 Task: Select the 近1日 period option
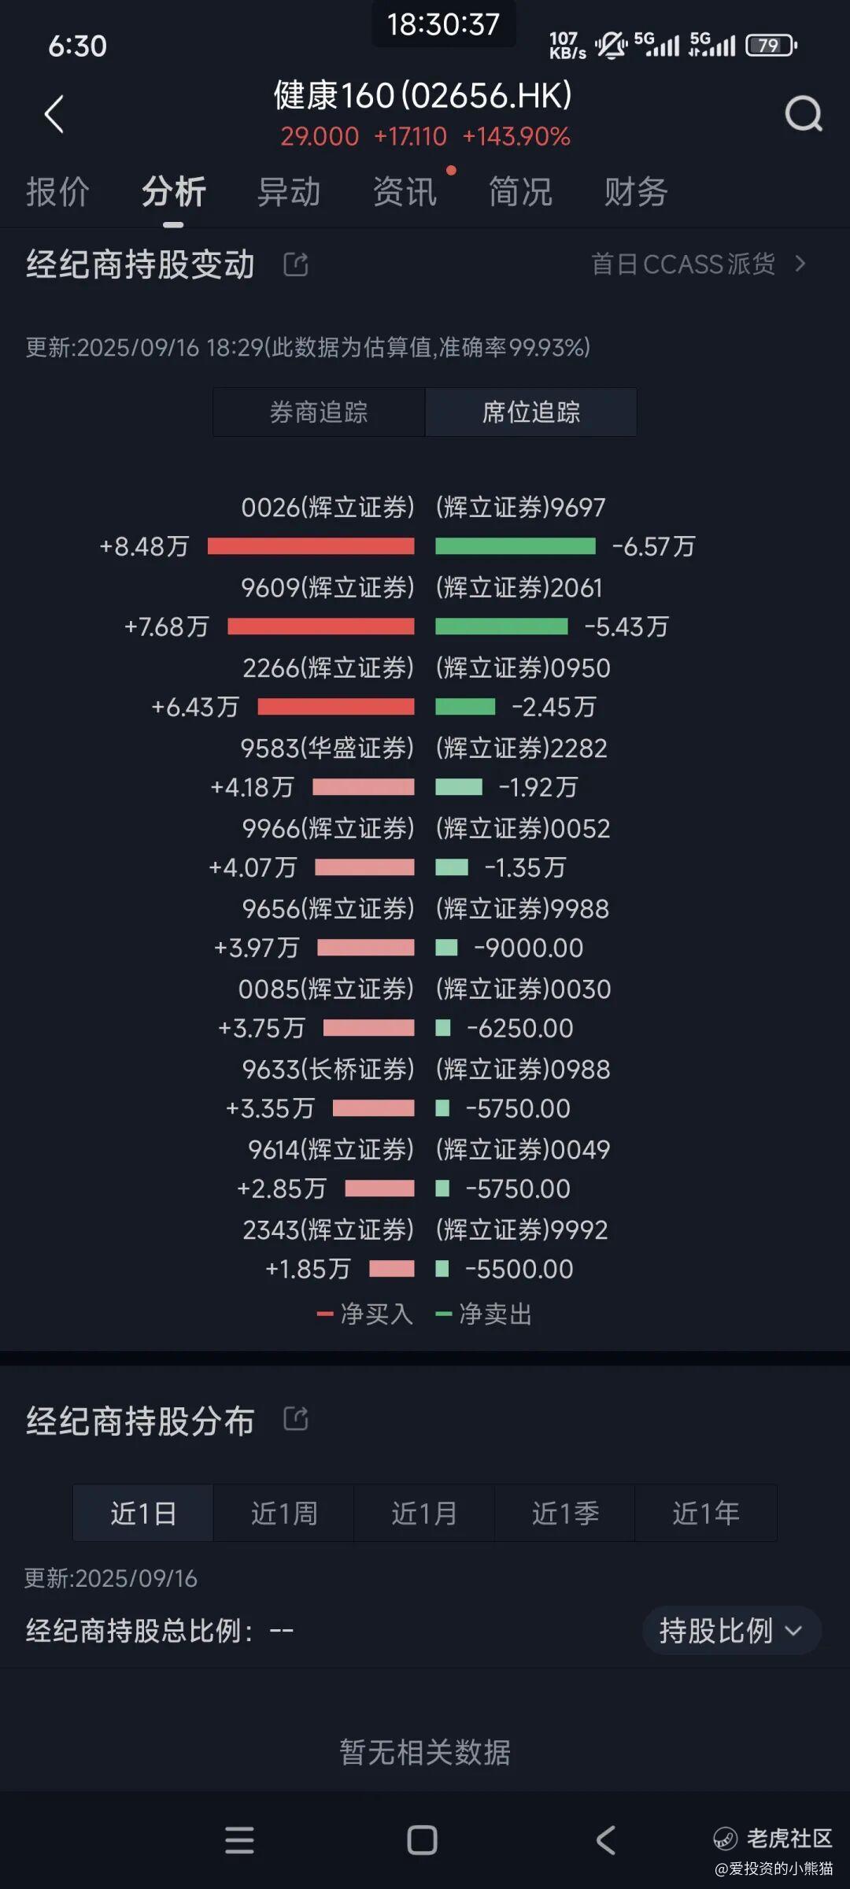[x=143, y=1513]
